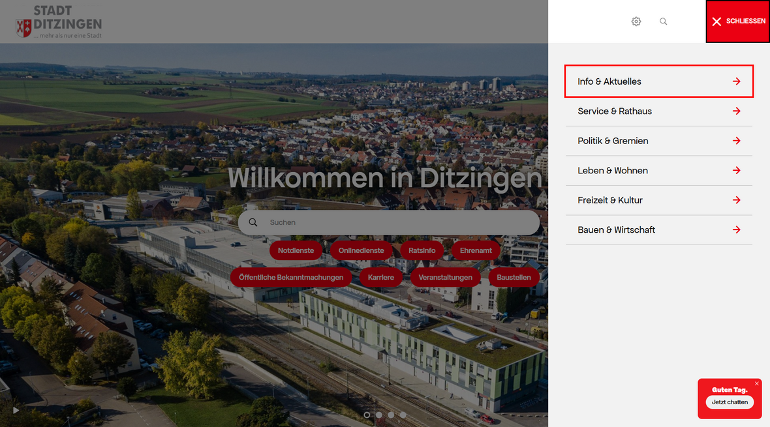
Task: Dismiss the chat popup with its small X
Action: tap(757, 383)
